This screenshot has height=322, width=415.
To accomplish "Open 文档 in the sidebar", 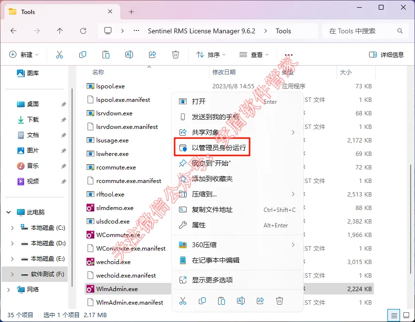I will 28,135.
